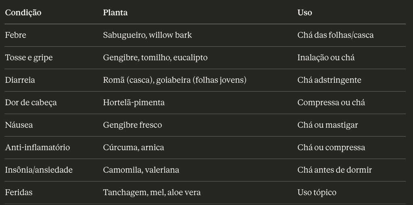The height and width of the screenshot is (205, 413).
Task: Click the Planta column header
Action: pyautogui.click(x=115, y=12)
